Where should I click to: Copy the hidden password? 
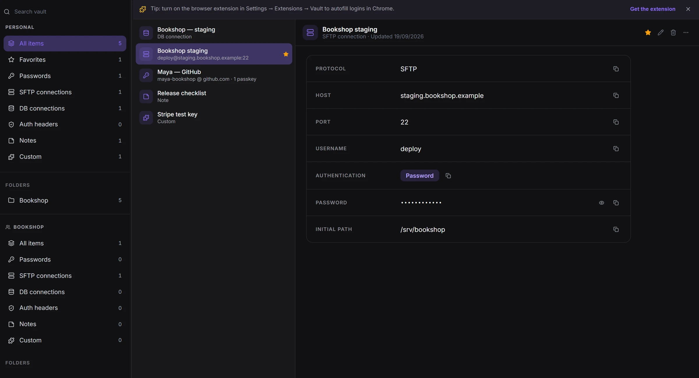616,203
